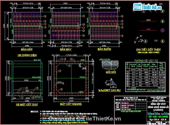Select table cell value 46.80
Image resolution: width=170 pixels, height=125 pixels.
point(154,75)
